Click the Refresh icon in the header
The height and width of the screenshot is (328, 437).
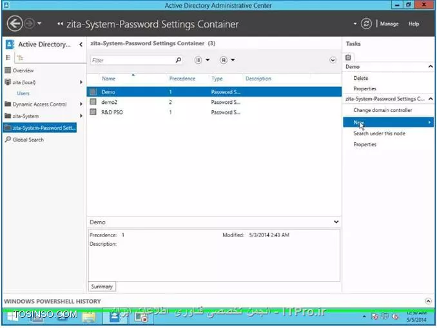pyautogui.click(x=366, y=24)
